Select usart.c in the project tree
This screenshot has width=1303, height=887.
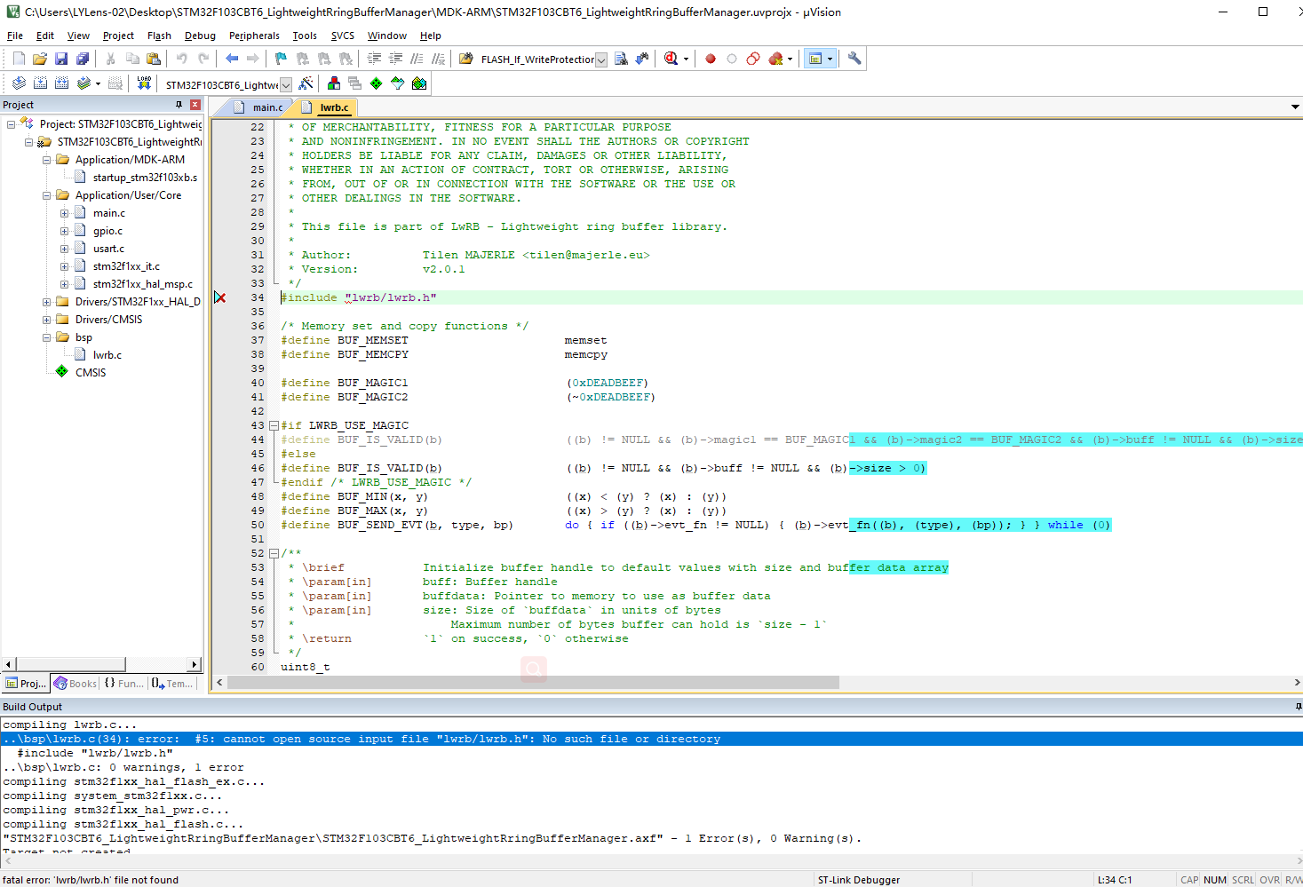[x=108, y=249]
